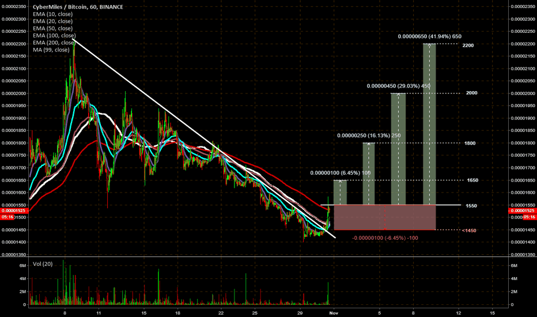This screenshot has height=317, width=537.
Task: Select the red <1450 stop label
Action: coord(469,231)
